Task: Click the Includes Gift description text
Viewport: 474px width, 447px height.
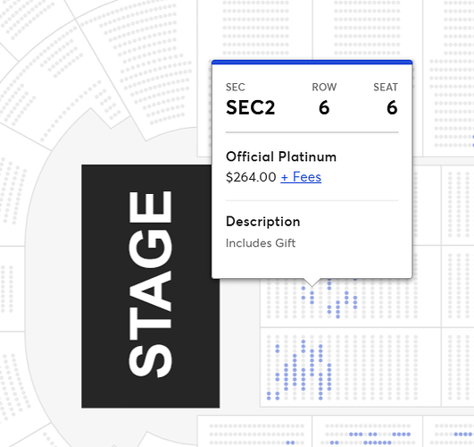Action: tap(261, 243)
